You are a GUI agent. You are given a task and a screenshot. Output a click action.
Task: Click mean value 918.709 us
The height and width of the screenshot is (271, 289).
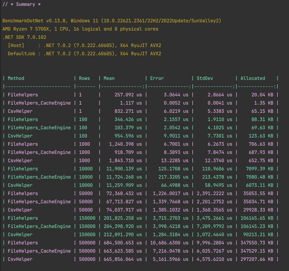point(128,152)
